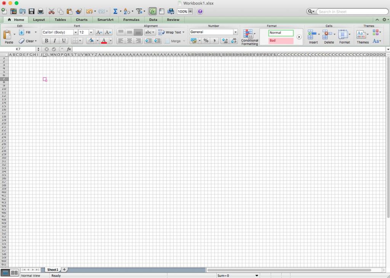The width and height of the screenshot is (390, 278).
Task: Switch to the SmartArt ribbon tab
Action: (x=105, y=20)
